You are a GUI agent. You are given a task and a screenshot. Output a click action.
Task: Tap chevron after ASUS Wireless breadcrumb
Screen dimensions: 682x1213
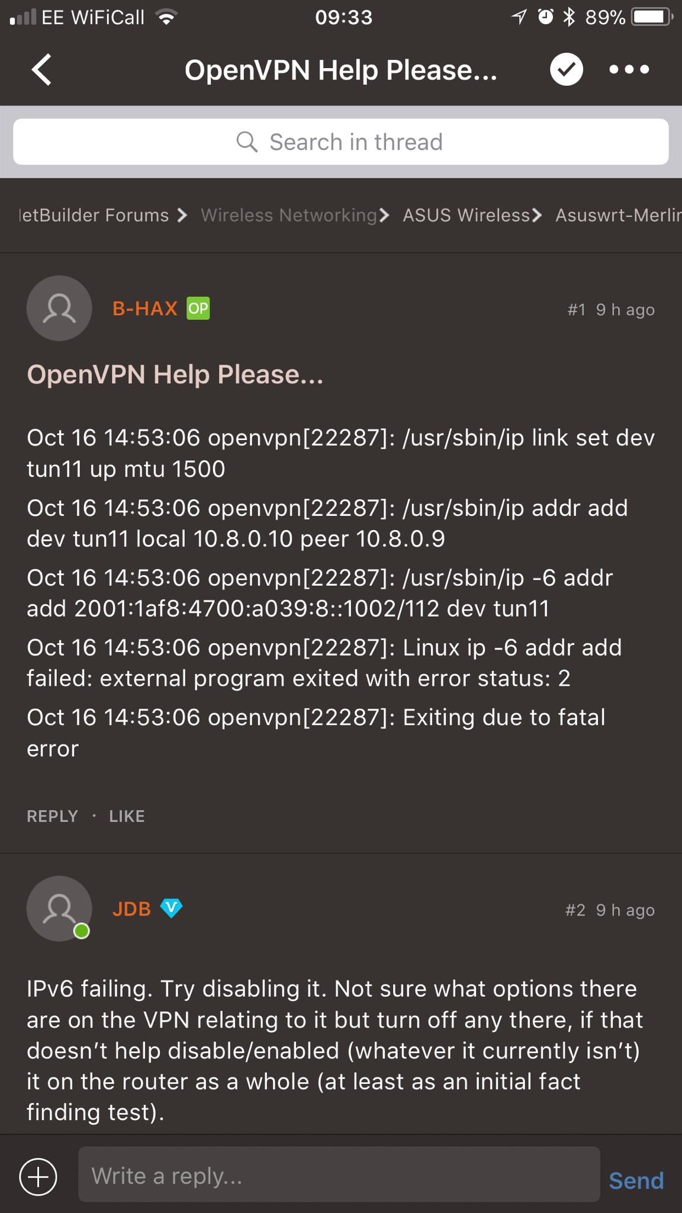[x=537, y=215]
